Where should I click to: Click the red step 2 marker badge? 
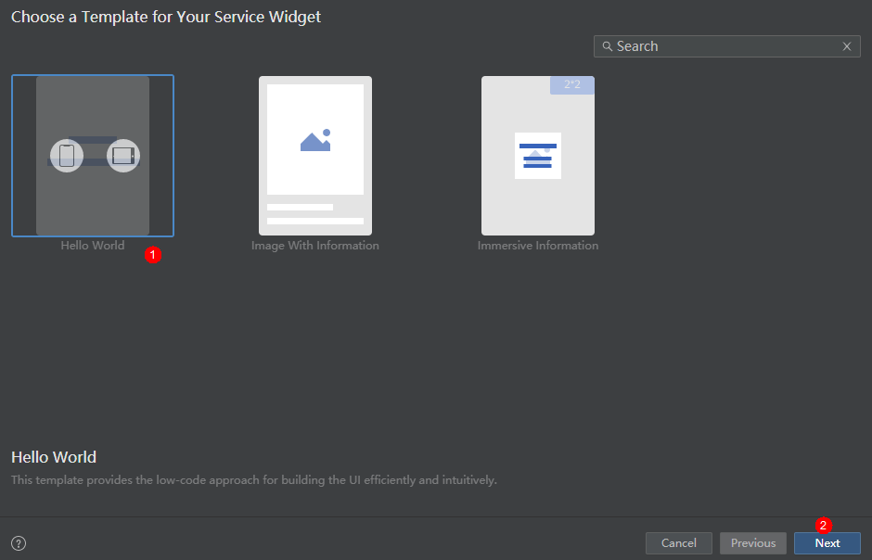823,525
